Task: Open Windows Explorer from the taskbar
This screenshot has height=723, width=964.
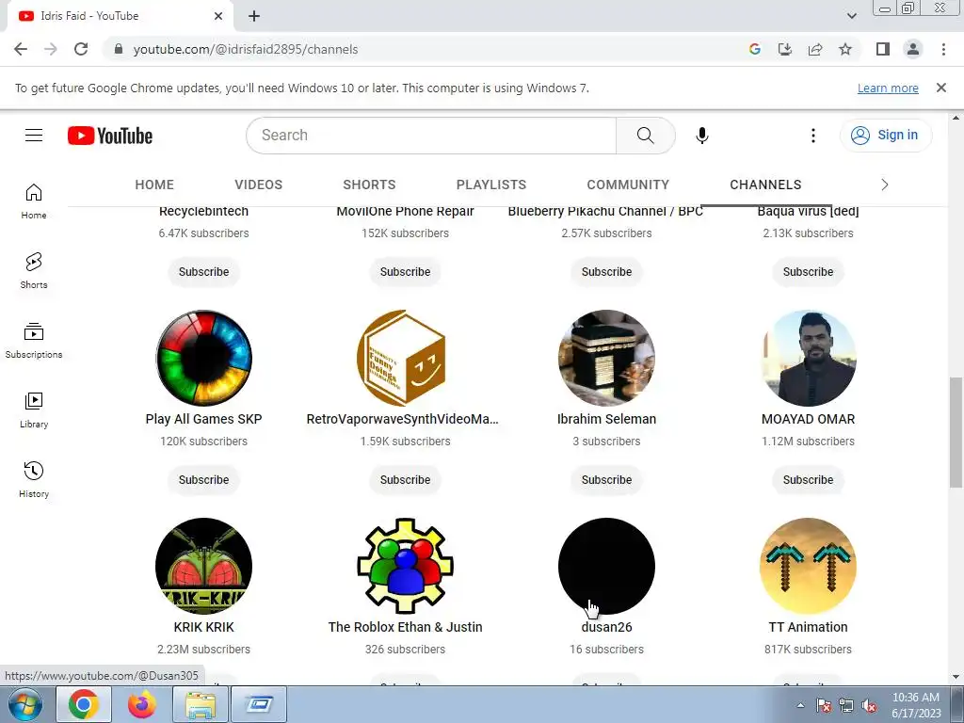Action: coord(201,704)
